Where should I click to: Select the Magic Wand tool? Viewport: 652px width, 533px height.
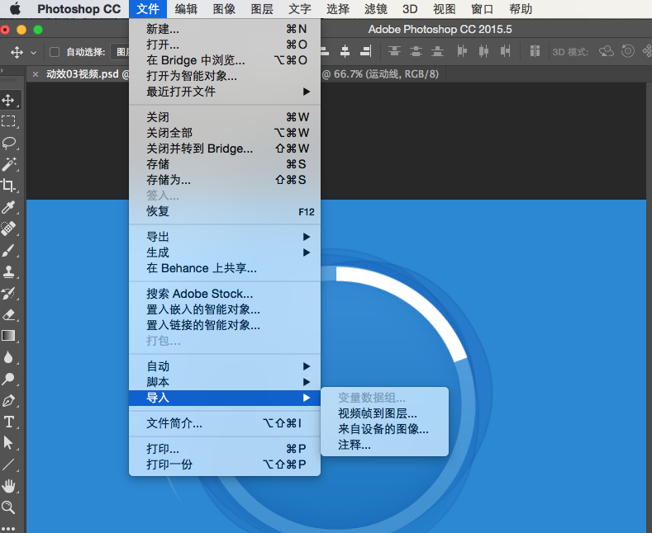[9, 164]
